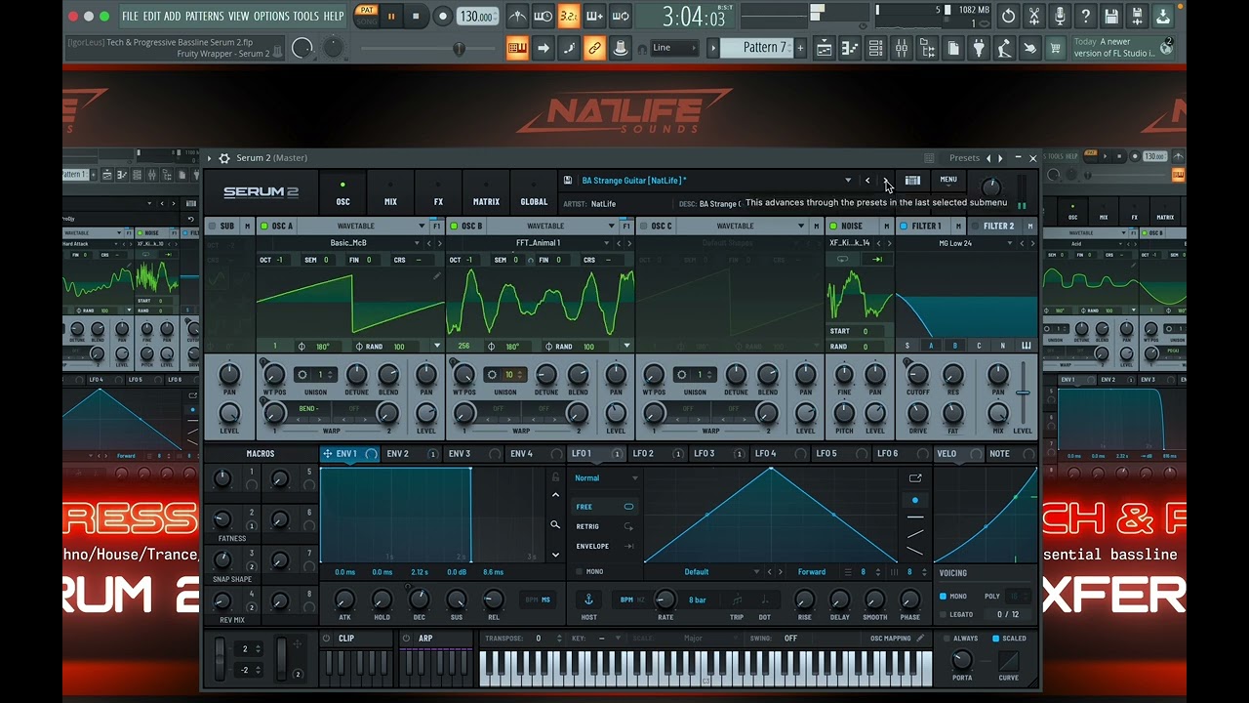
Task: Open the LFO mode Normal dropdown
Action: coord(605,478)
